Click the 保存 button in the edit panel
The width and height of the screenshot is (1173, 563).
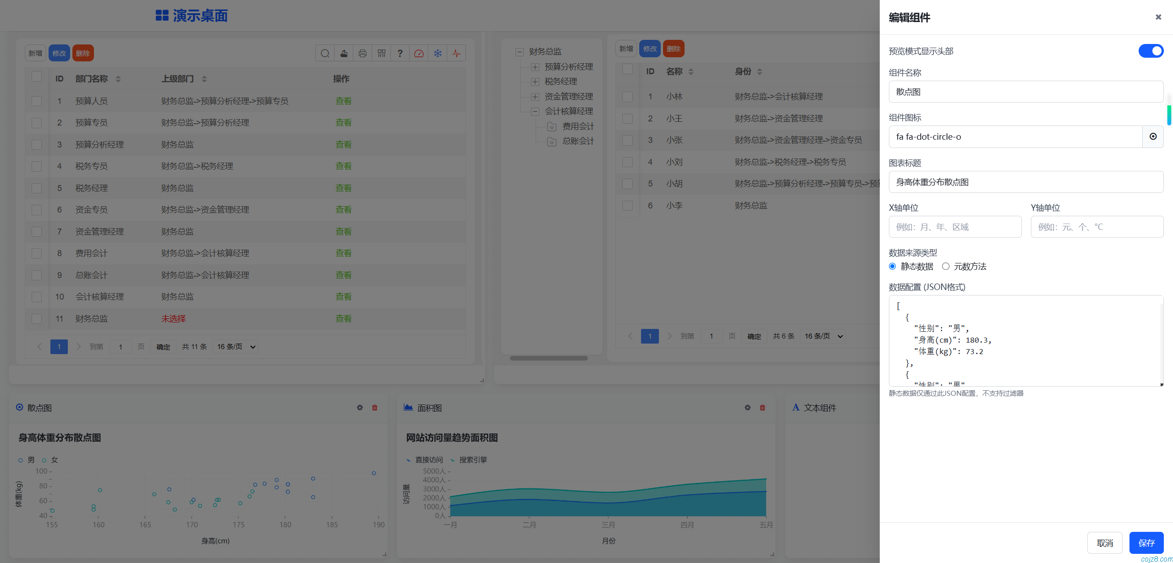(1146, 542)
